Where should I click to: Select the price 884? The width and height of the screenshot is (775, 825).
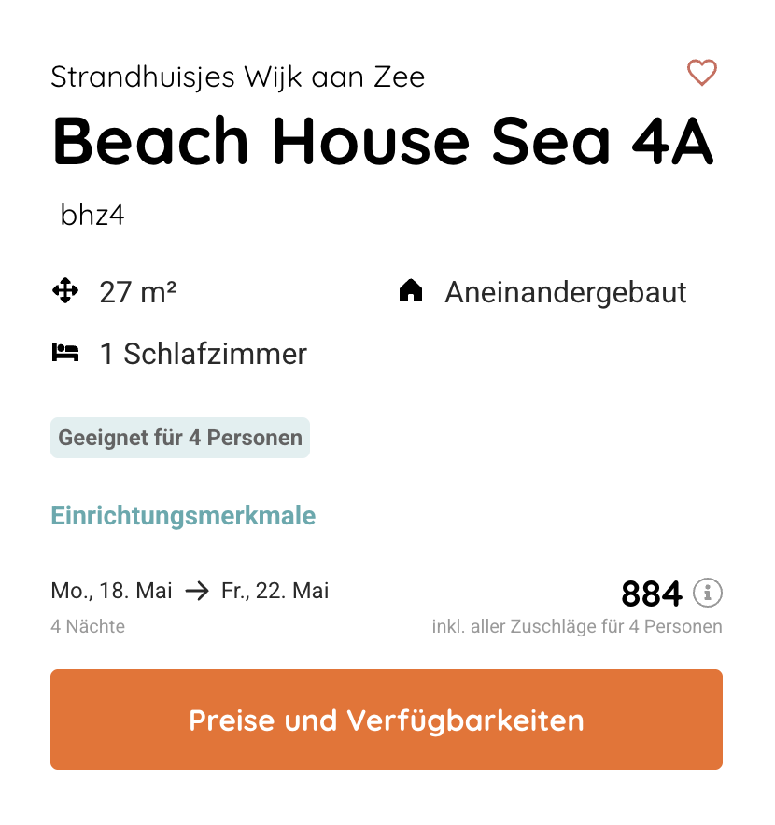pos(651,593)
